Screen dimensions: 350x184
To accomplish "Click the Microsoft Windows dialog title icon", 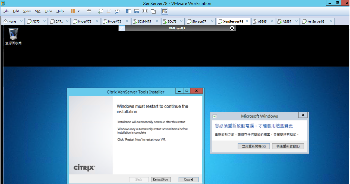I will (215, 116).
